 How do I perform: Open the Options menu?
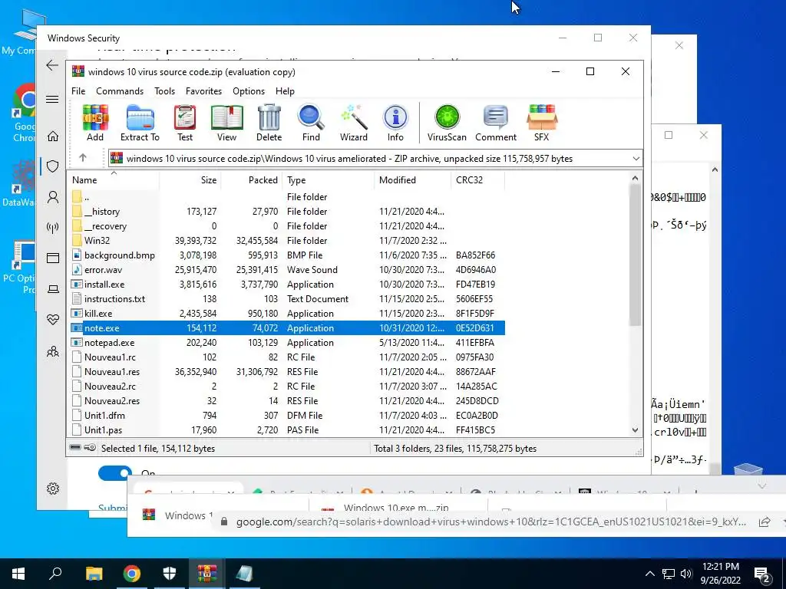[x=249, y=91]
